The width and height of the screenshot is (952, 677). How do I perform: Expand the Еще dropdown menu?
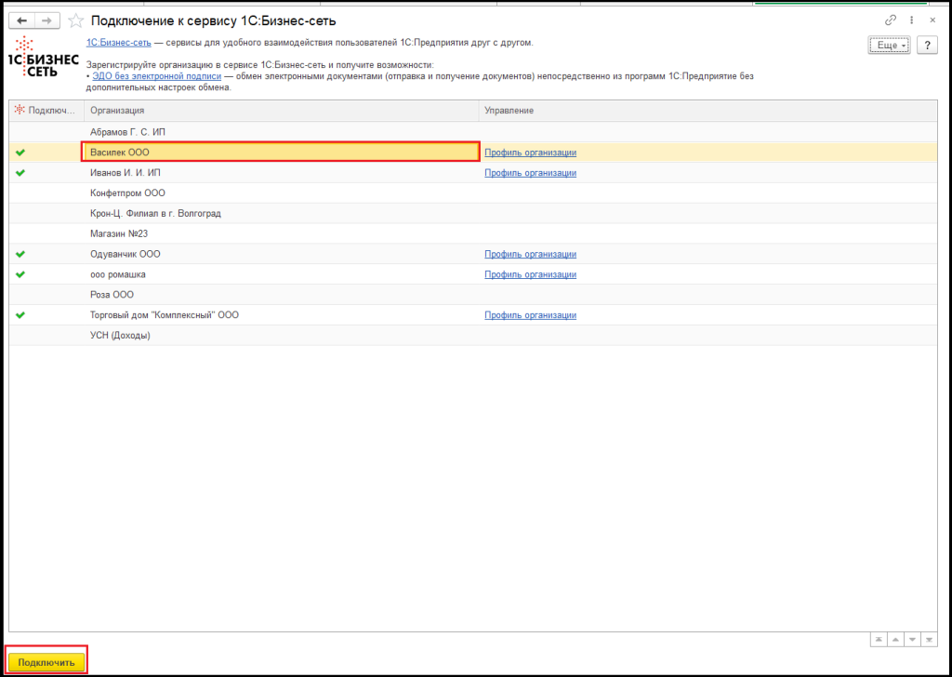click(x=888, y=45)
